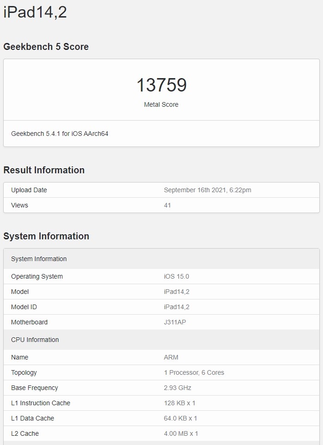Viewport: 323px width, 445px height.
Task: Click the Model ID row label
Action: tap(24, 307)
